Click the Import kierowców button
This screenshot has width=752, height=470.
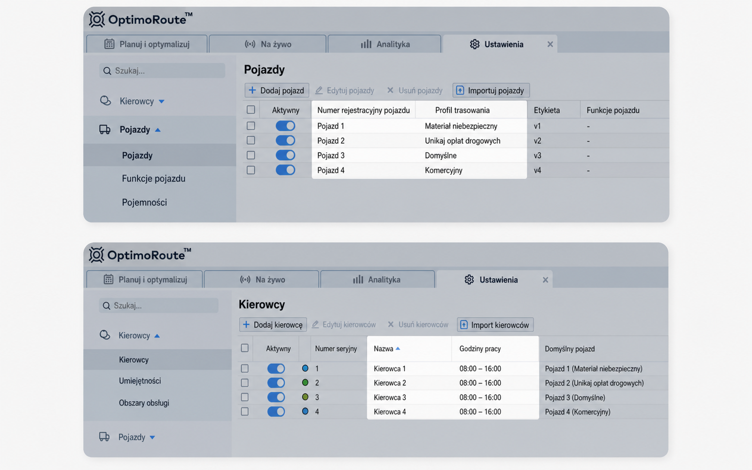(x=495, y=325)
